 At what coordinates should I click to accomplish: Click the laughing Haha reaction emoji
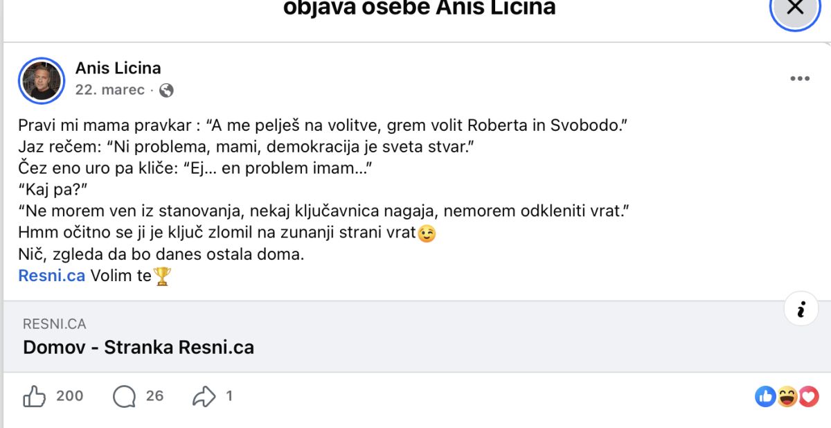coord(787,397)
